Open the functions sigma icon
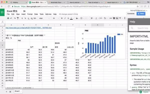Viewport: 150px width, 94px height. 125,18
